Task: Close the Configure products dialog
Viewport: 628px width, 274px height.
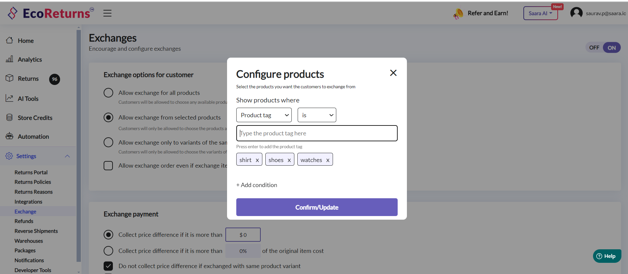Action: [x=393, y=73]
